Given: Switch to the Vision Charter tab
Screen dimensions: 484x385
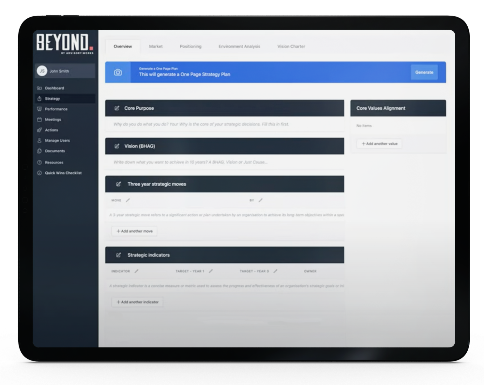Looking at the screenshot, I should click(x=291, y=46).
